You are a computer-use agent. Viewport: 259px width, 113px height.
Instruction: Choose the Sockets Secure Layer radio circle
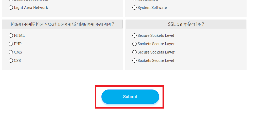(134, 44)
